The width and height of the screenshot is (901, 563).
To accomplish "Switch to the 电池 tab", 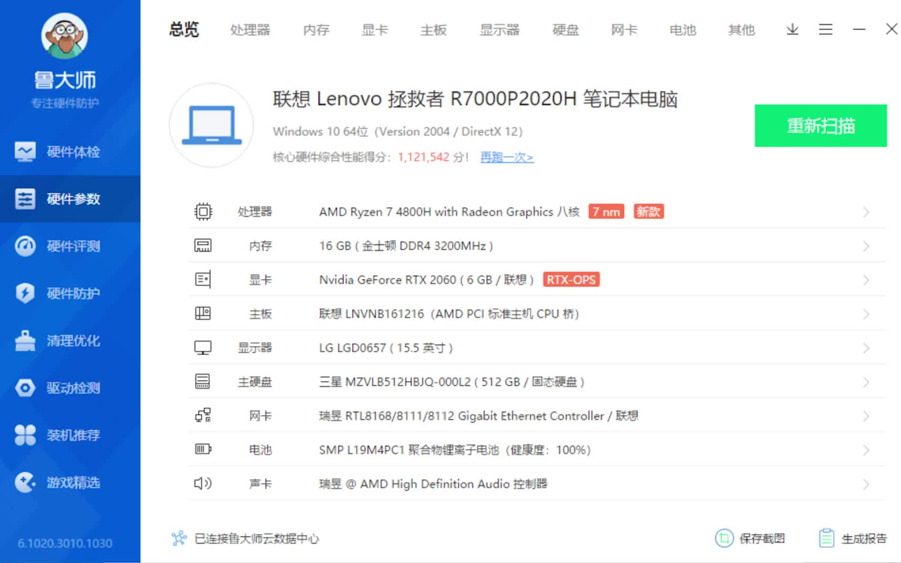I will pos(683,30).
